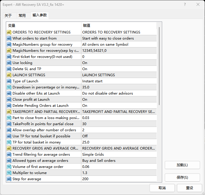The height and width of the screenshot is (195, 205).
Task: Toggle Delete Pending Orders at Launch value
Action: click(x=119, y=105)
